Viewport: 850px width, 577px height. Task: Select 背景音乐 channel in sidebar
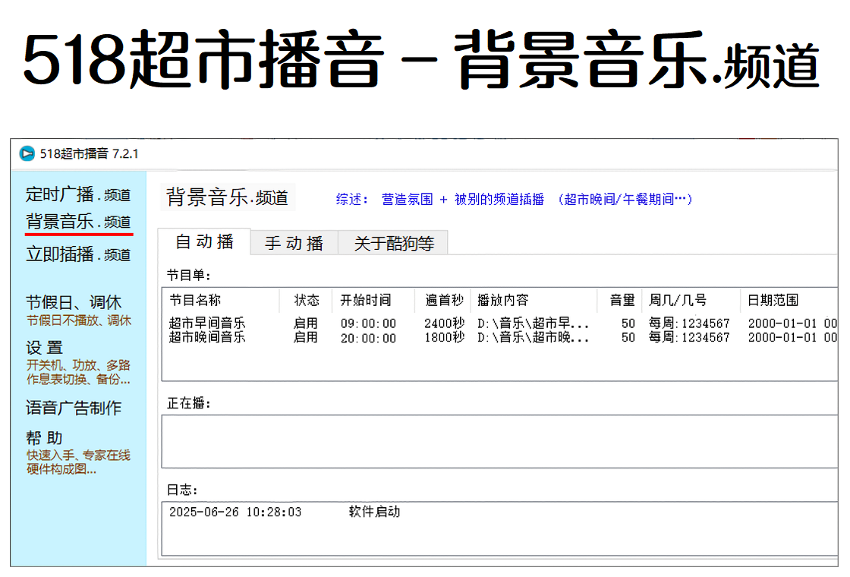[x=77, y=222]
